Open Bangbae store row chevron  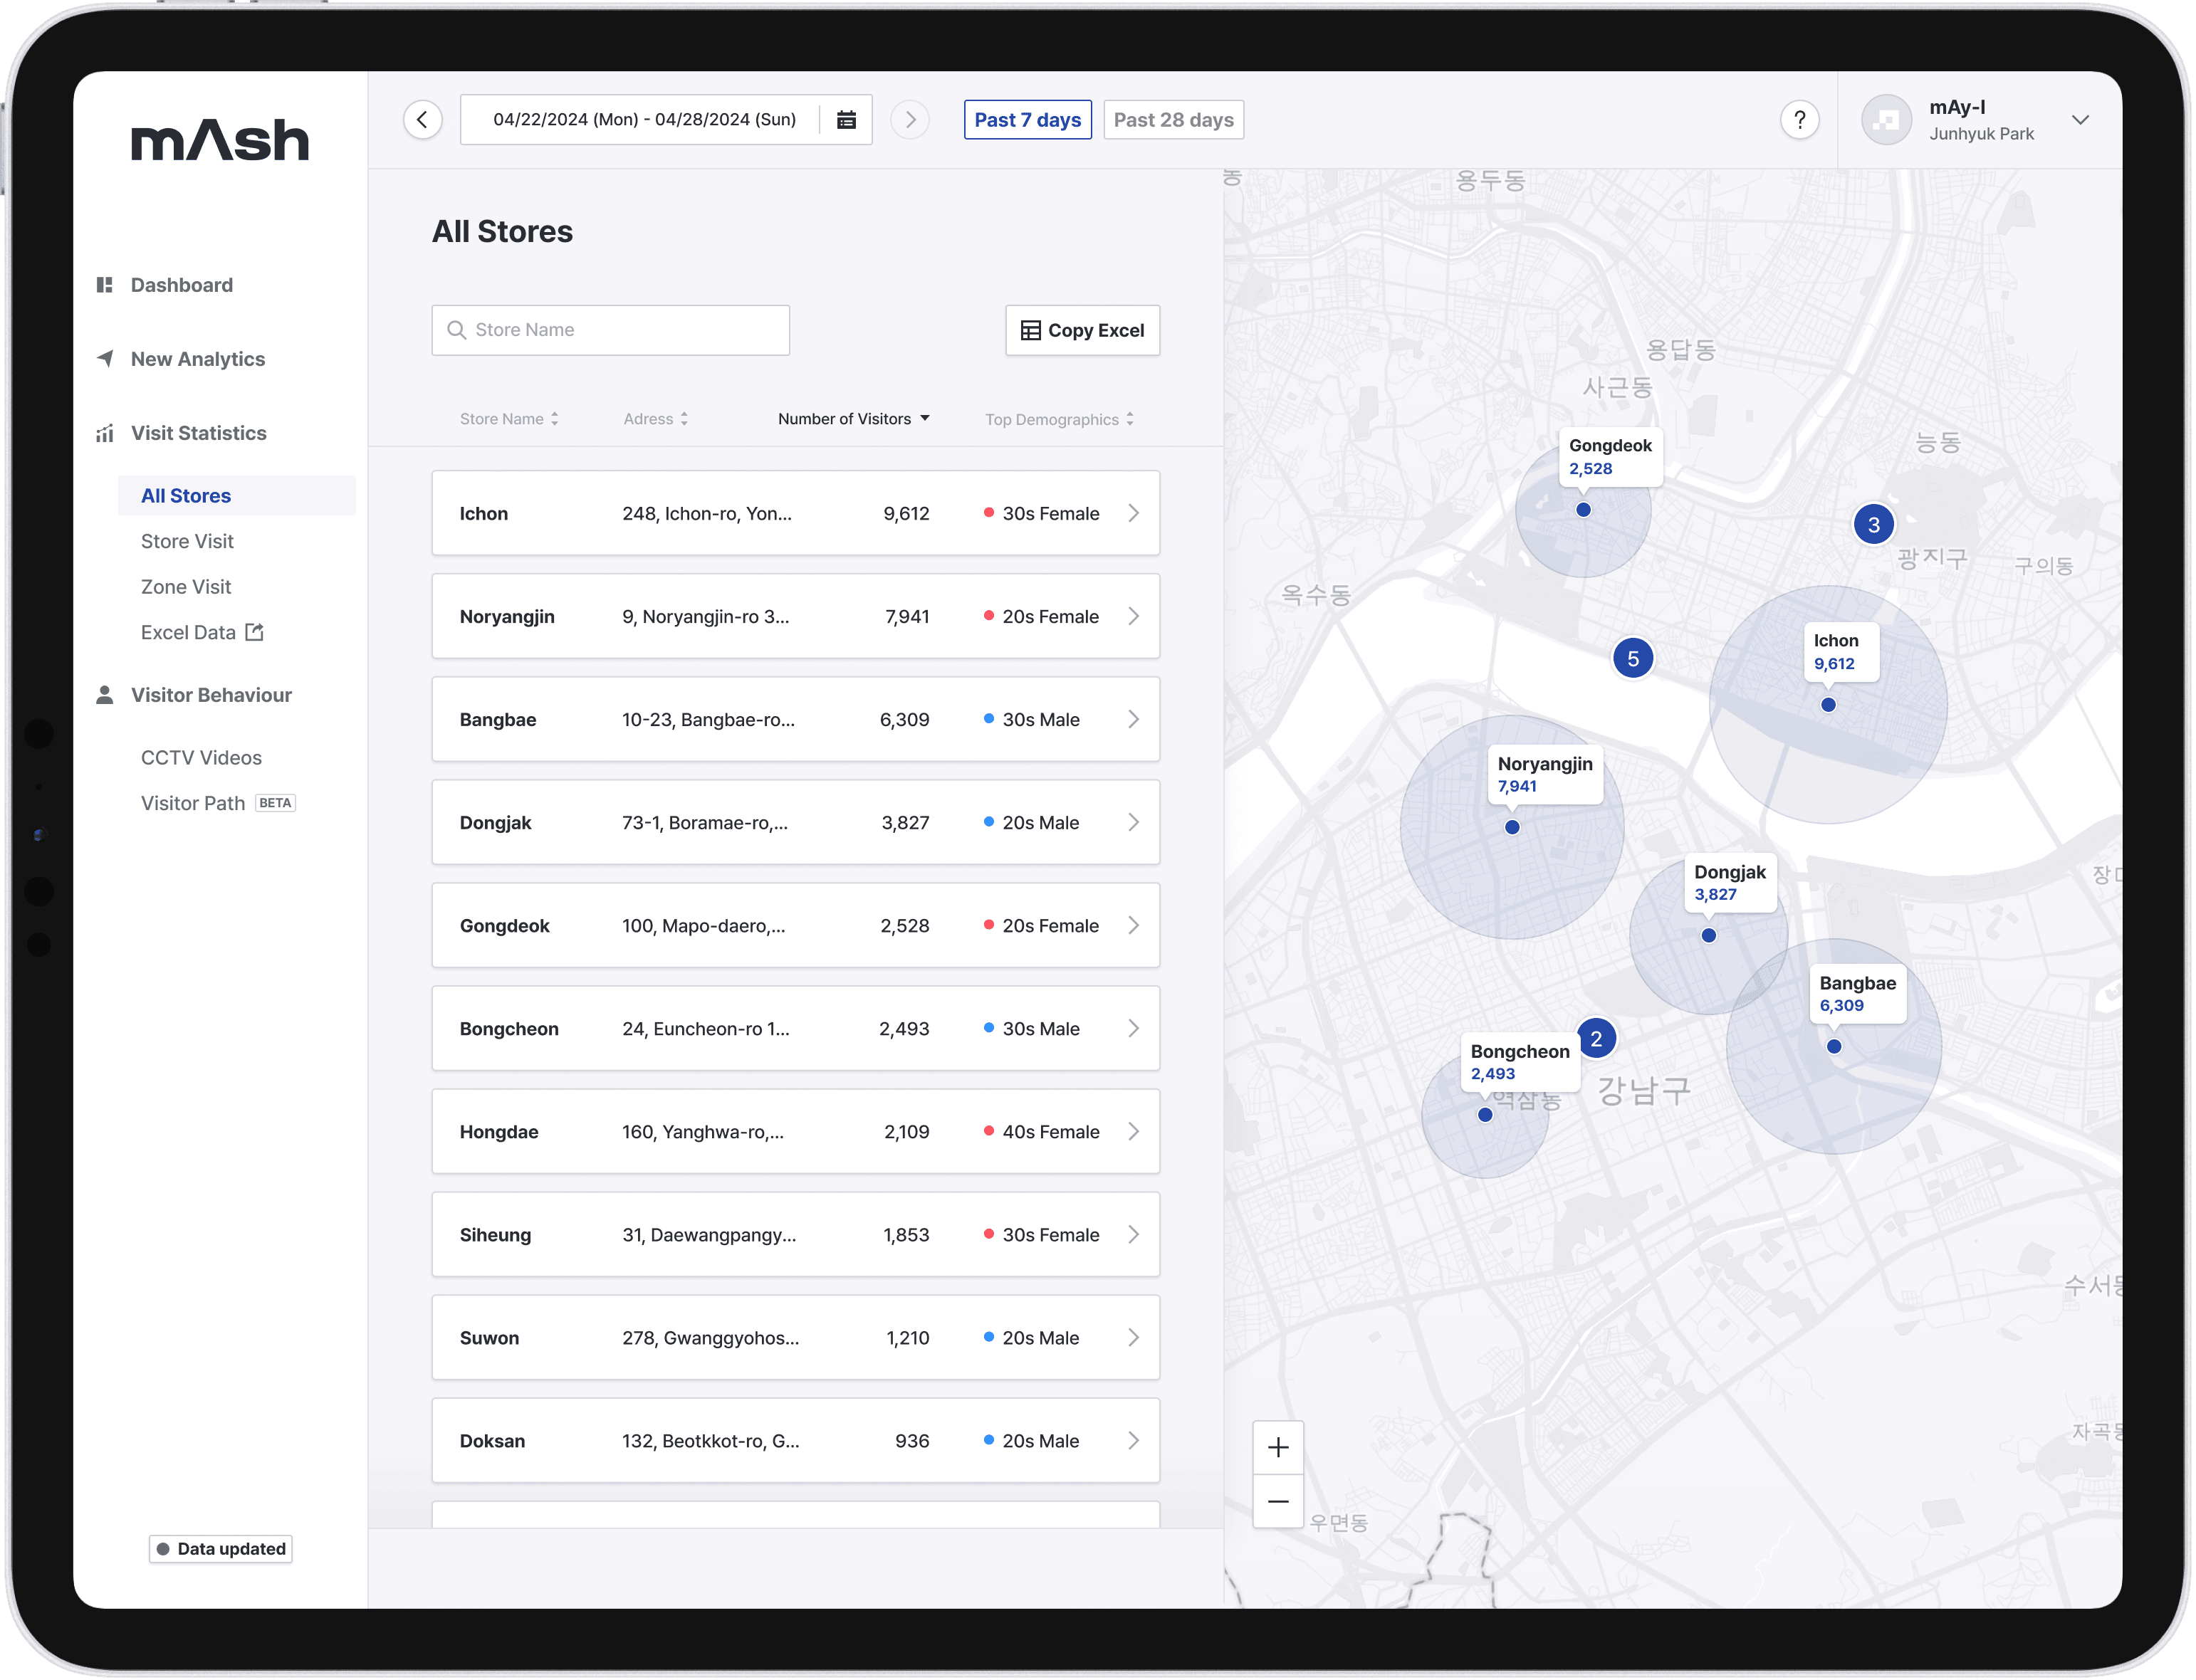[x=1134, y=719]
